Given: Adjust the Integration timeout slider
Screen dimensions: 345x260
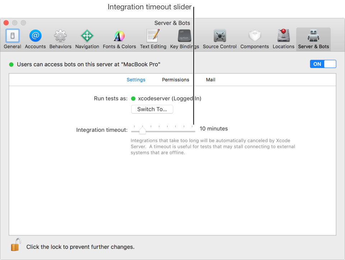Looking at the screenshot, I should click(x=142, y=130).
